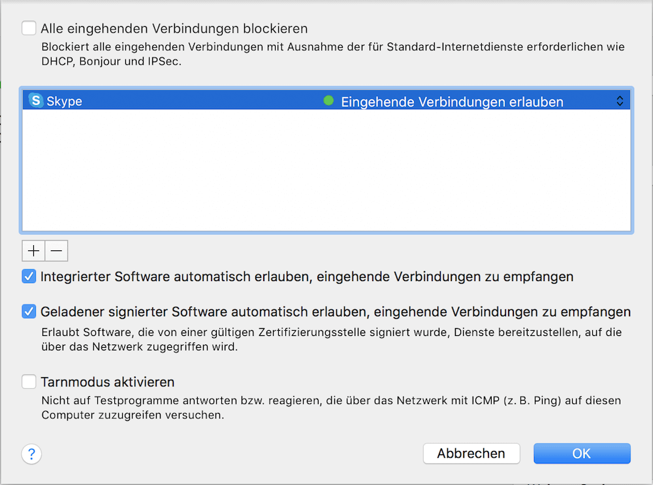Open help with the question mark button
The width and height of the screenshot is (653, 485).
click(x=31, y=454)
